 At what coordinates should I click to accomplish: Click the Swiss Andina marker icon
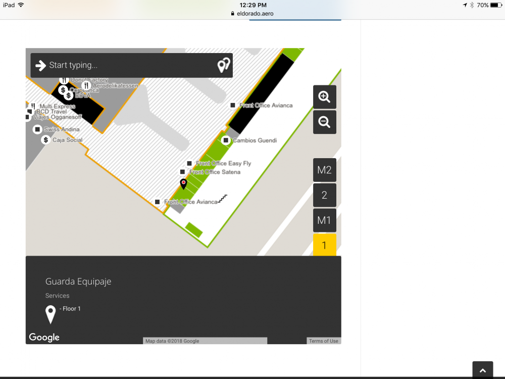pyautogui.click(x=37, y=129)
